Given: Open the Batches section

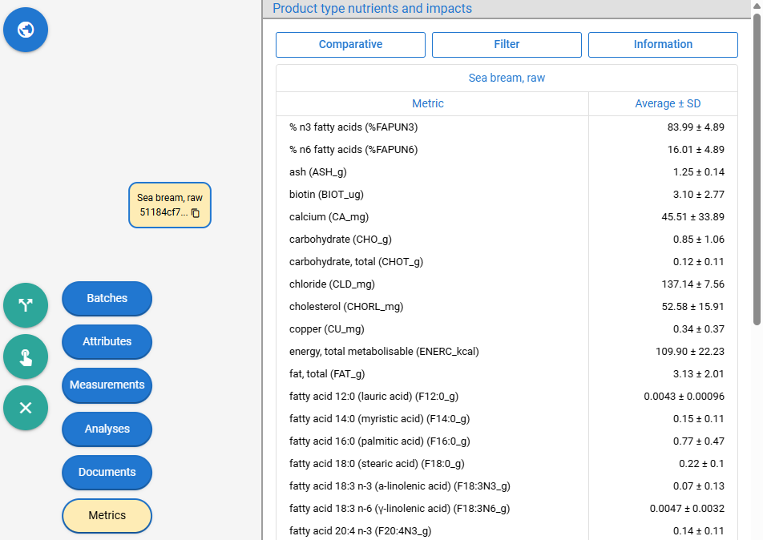Looking at the screenshot, I should click(x=107, y=298).
